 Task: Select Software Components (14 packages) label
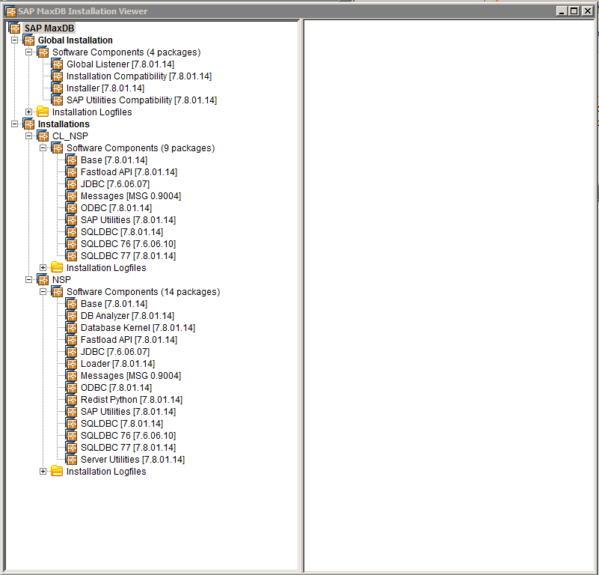144,292
